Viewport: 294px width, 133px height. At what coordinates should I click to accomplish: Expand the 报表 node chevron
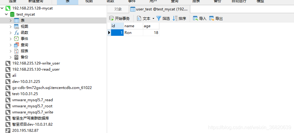pos(11,51)
